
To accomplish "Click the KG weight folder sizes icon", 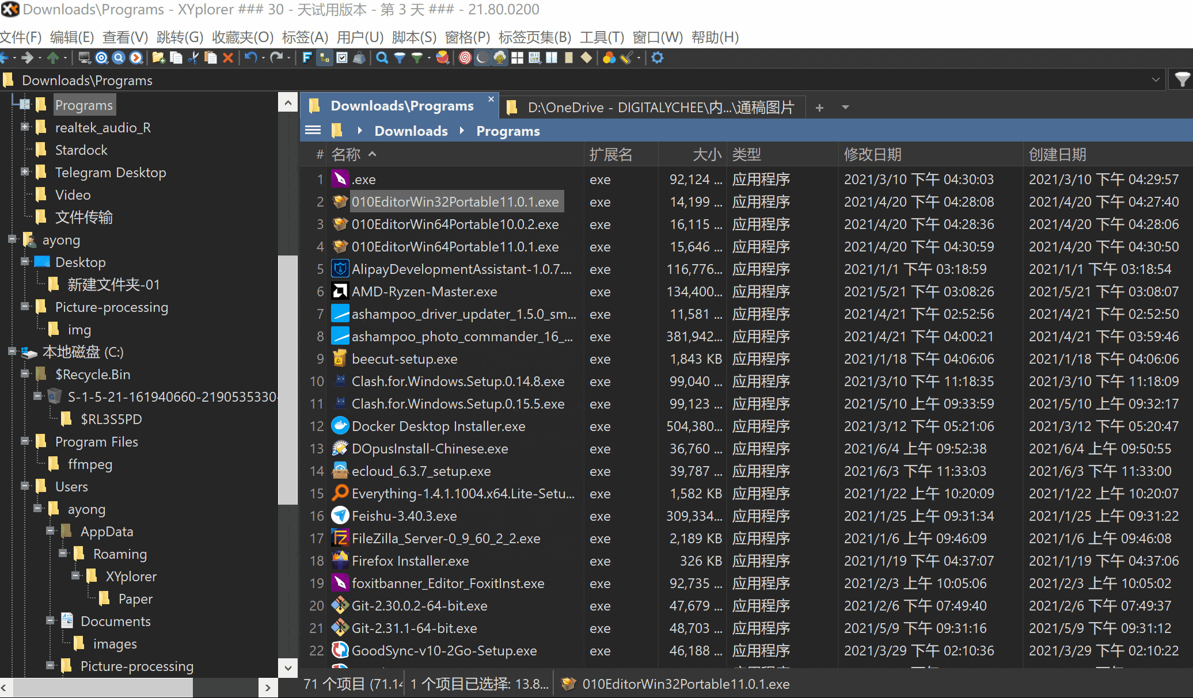I will pyautogui.click(x=359, y=58).
